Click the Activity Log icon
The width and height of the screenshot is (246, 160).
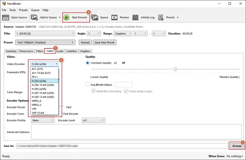tap(135, 17)
